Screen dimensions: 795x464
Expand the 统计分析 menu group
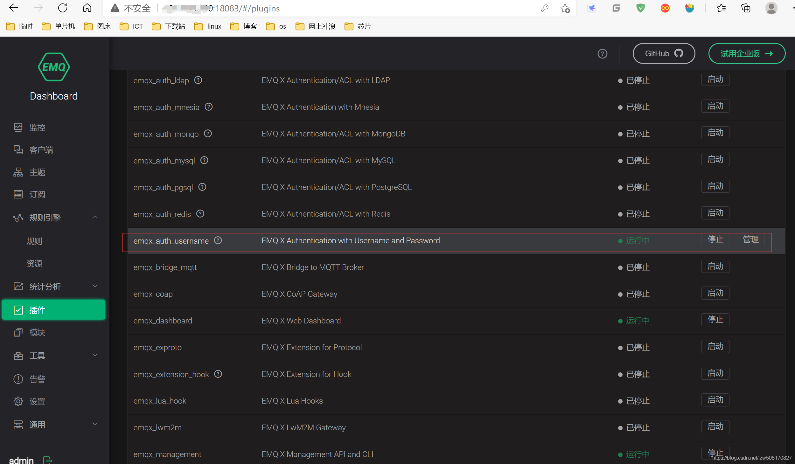(x=95, y=286)
